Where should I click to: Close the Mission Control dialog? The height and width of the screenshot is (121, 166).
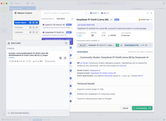tap(151, 13)
